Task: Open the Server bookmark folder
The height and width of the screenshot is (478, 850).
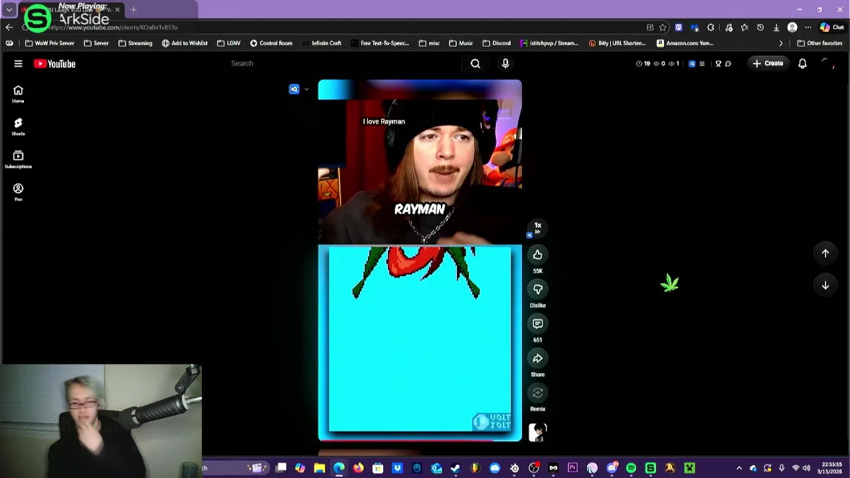Action: click(96, 43)
